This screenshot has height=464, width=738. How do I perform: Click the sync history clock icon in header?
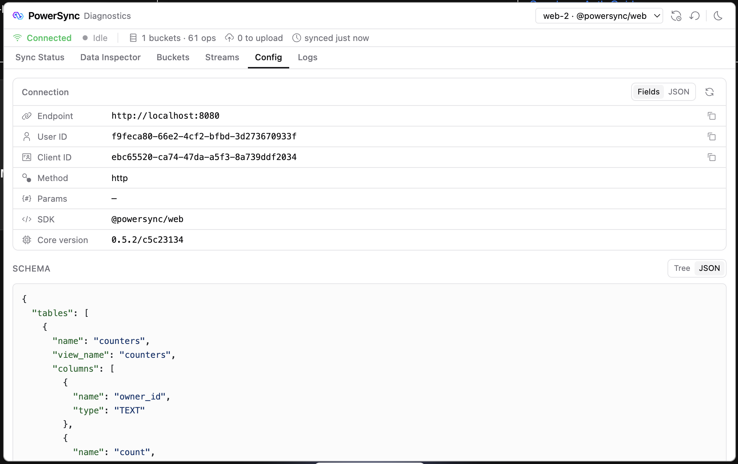click(x=676, y=16)
